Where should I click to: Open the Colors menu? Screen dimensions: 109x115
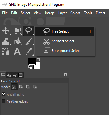click(75, 13)
